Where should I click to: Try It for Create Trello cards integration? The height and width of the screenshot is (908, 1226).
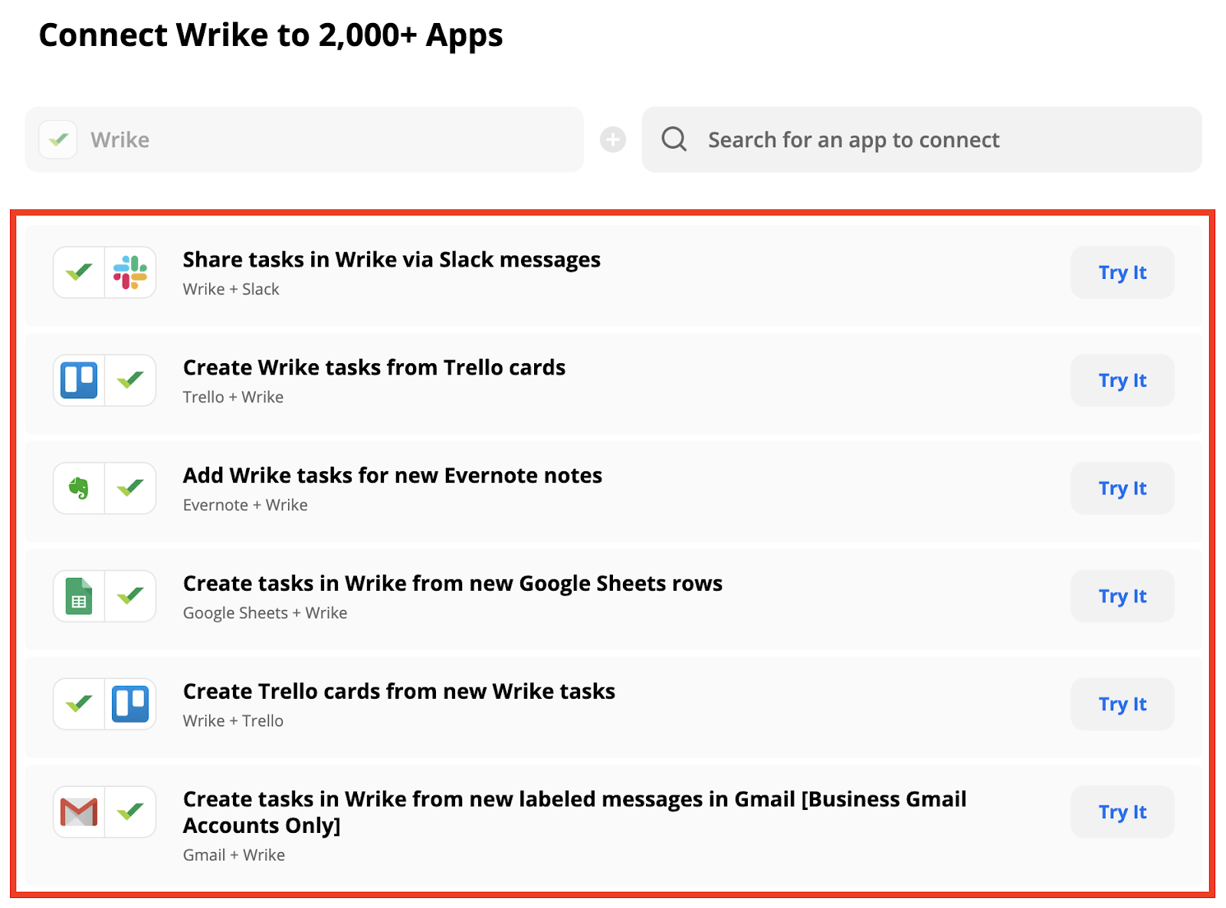[x=1122, y=703]
